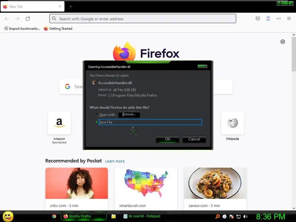Select the New Tab browser tab
296x222 pixels.
32,7
